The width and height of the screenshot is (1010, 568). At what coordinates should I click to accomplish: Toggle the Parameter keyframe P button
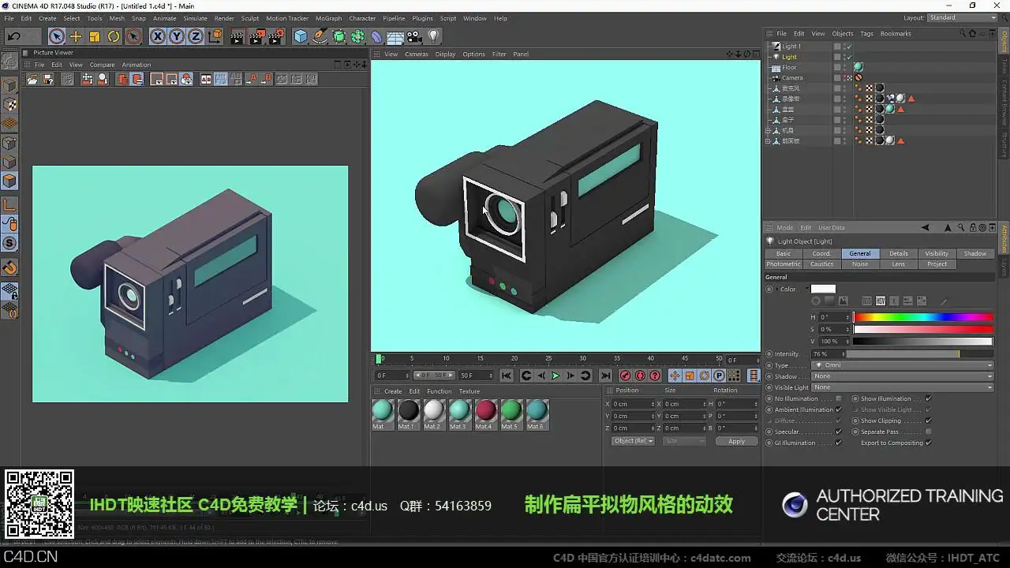pos(720,376)
